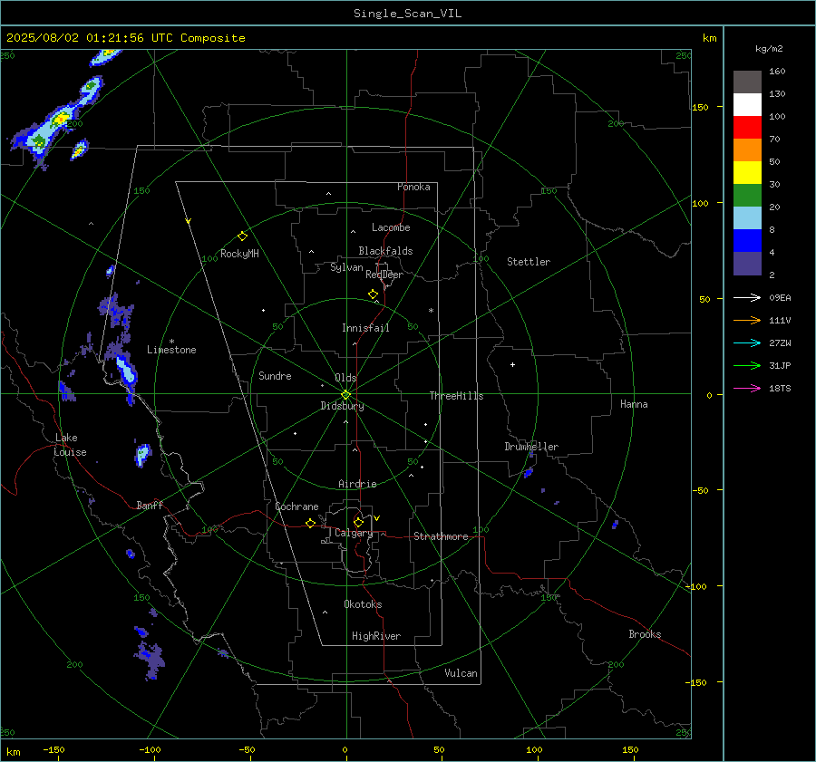The image size is (816, 762).
Task: Click the Sundre town label
Action: click(x=275, y=376)
